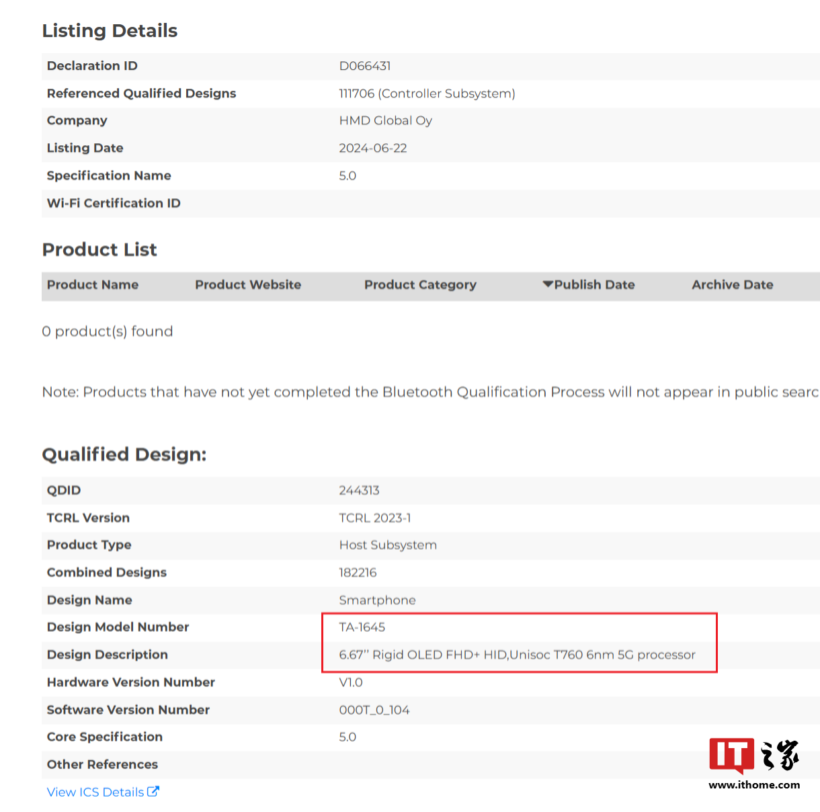Sort by Product Website column header
This screenshot has width=820, height=812.
[x=248, y=285]
